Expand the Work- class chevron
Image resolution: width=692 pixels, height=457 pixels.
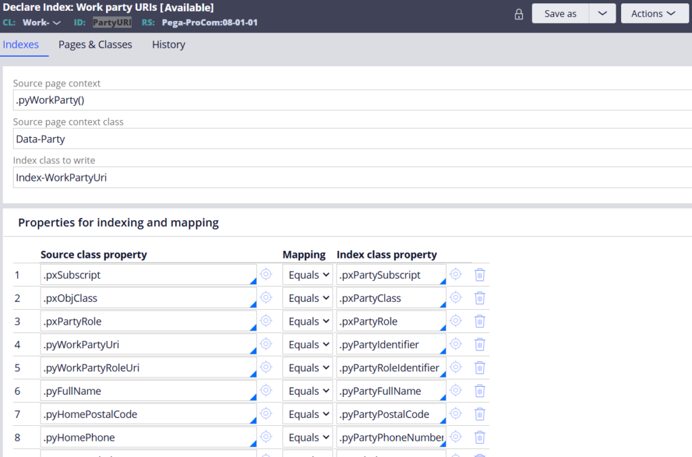click(x=57, y=22)
